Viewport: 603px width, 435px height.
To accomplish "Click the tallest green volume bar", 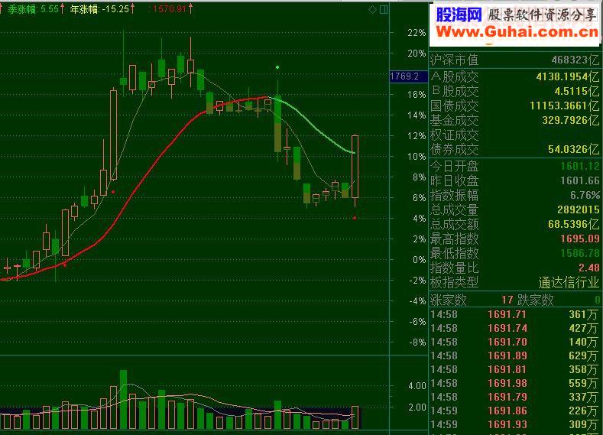I will 124,400.
